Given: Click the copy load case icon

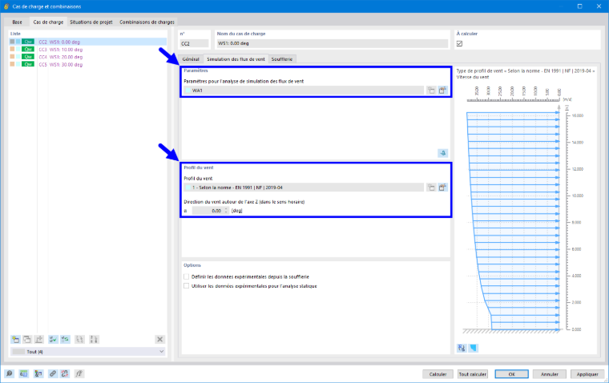Looking at the screenshot, I should coord(26,340).
